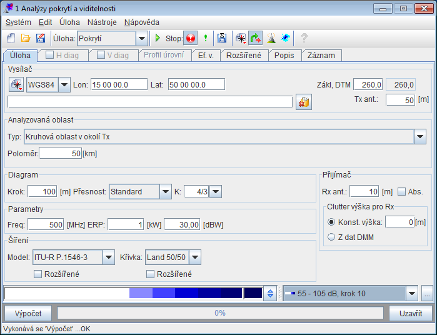The height and width of the screenshot is (335, 437).
Task: Click the clear icon next to transmitter name field
Action: [303, 102]
